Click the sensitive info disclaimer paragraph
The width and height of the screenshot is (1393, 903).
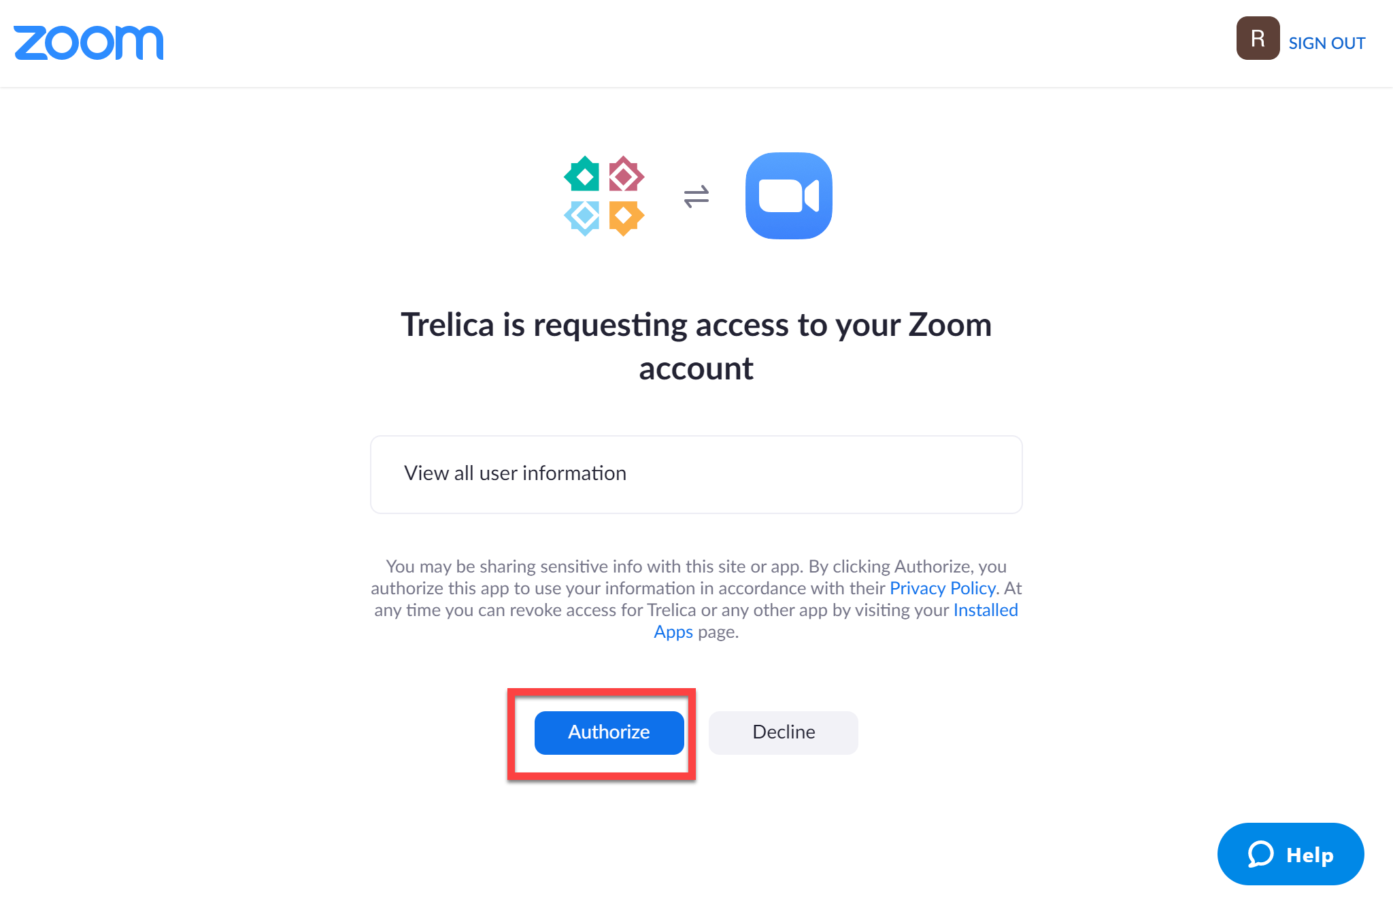pyautogui.click(x=696, y=599)
